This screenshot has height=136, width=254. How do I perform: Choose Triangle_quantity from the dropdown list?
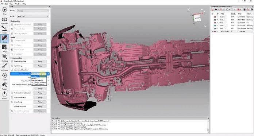point(37,81)
